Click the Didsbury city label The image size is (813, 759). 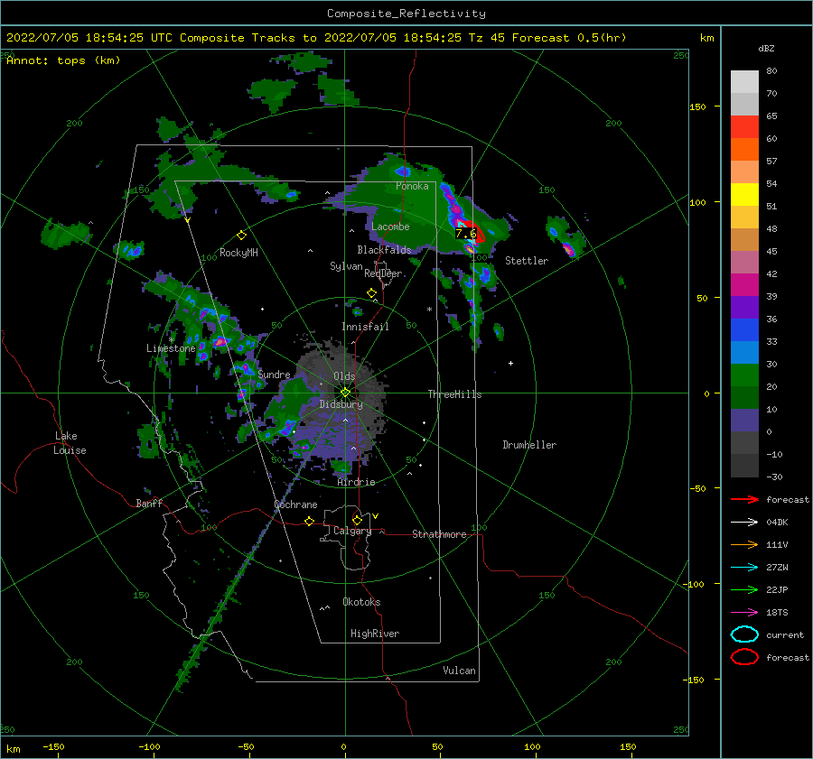coord(341,404)
